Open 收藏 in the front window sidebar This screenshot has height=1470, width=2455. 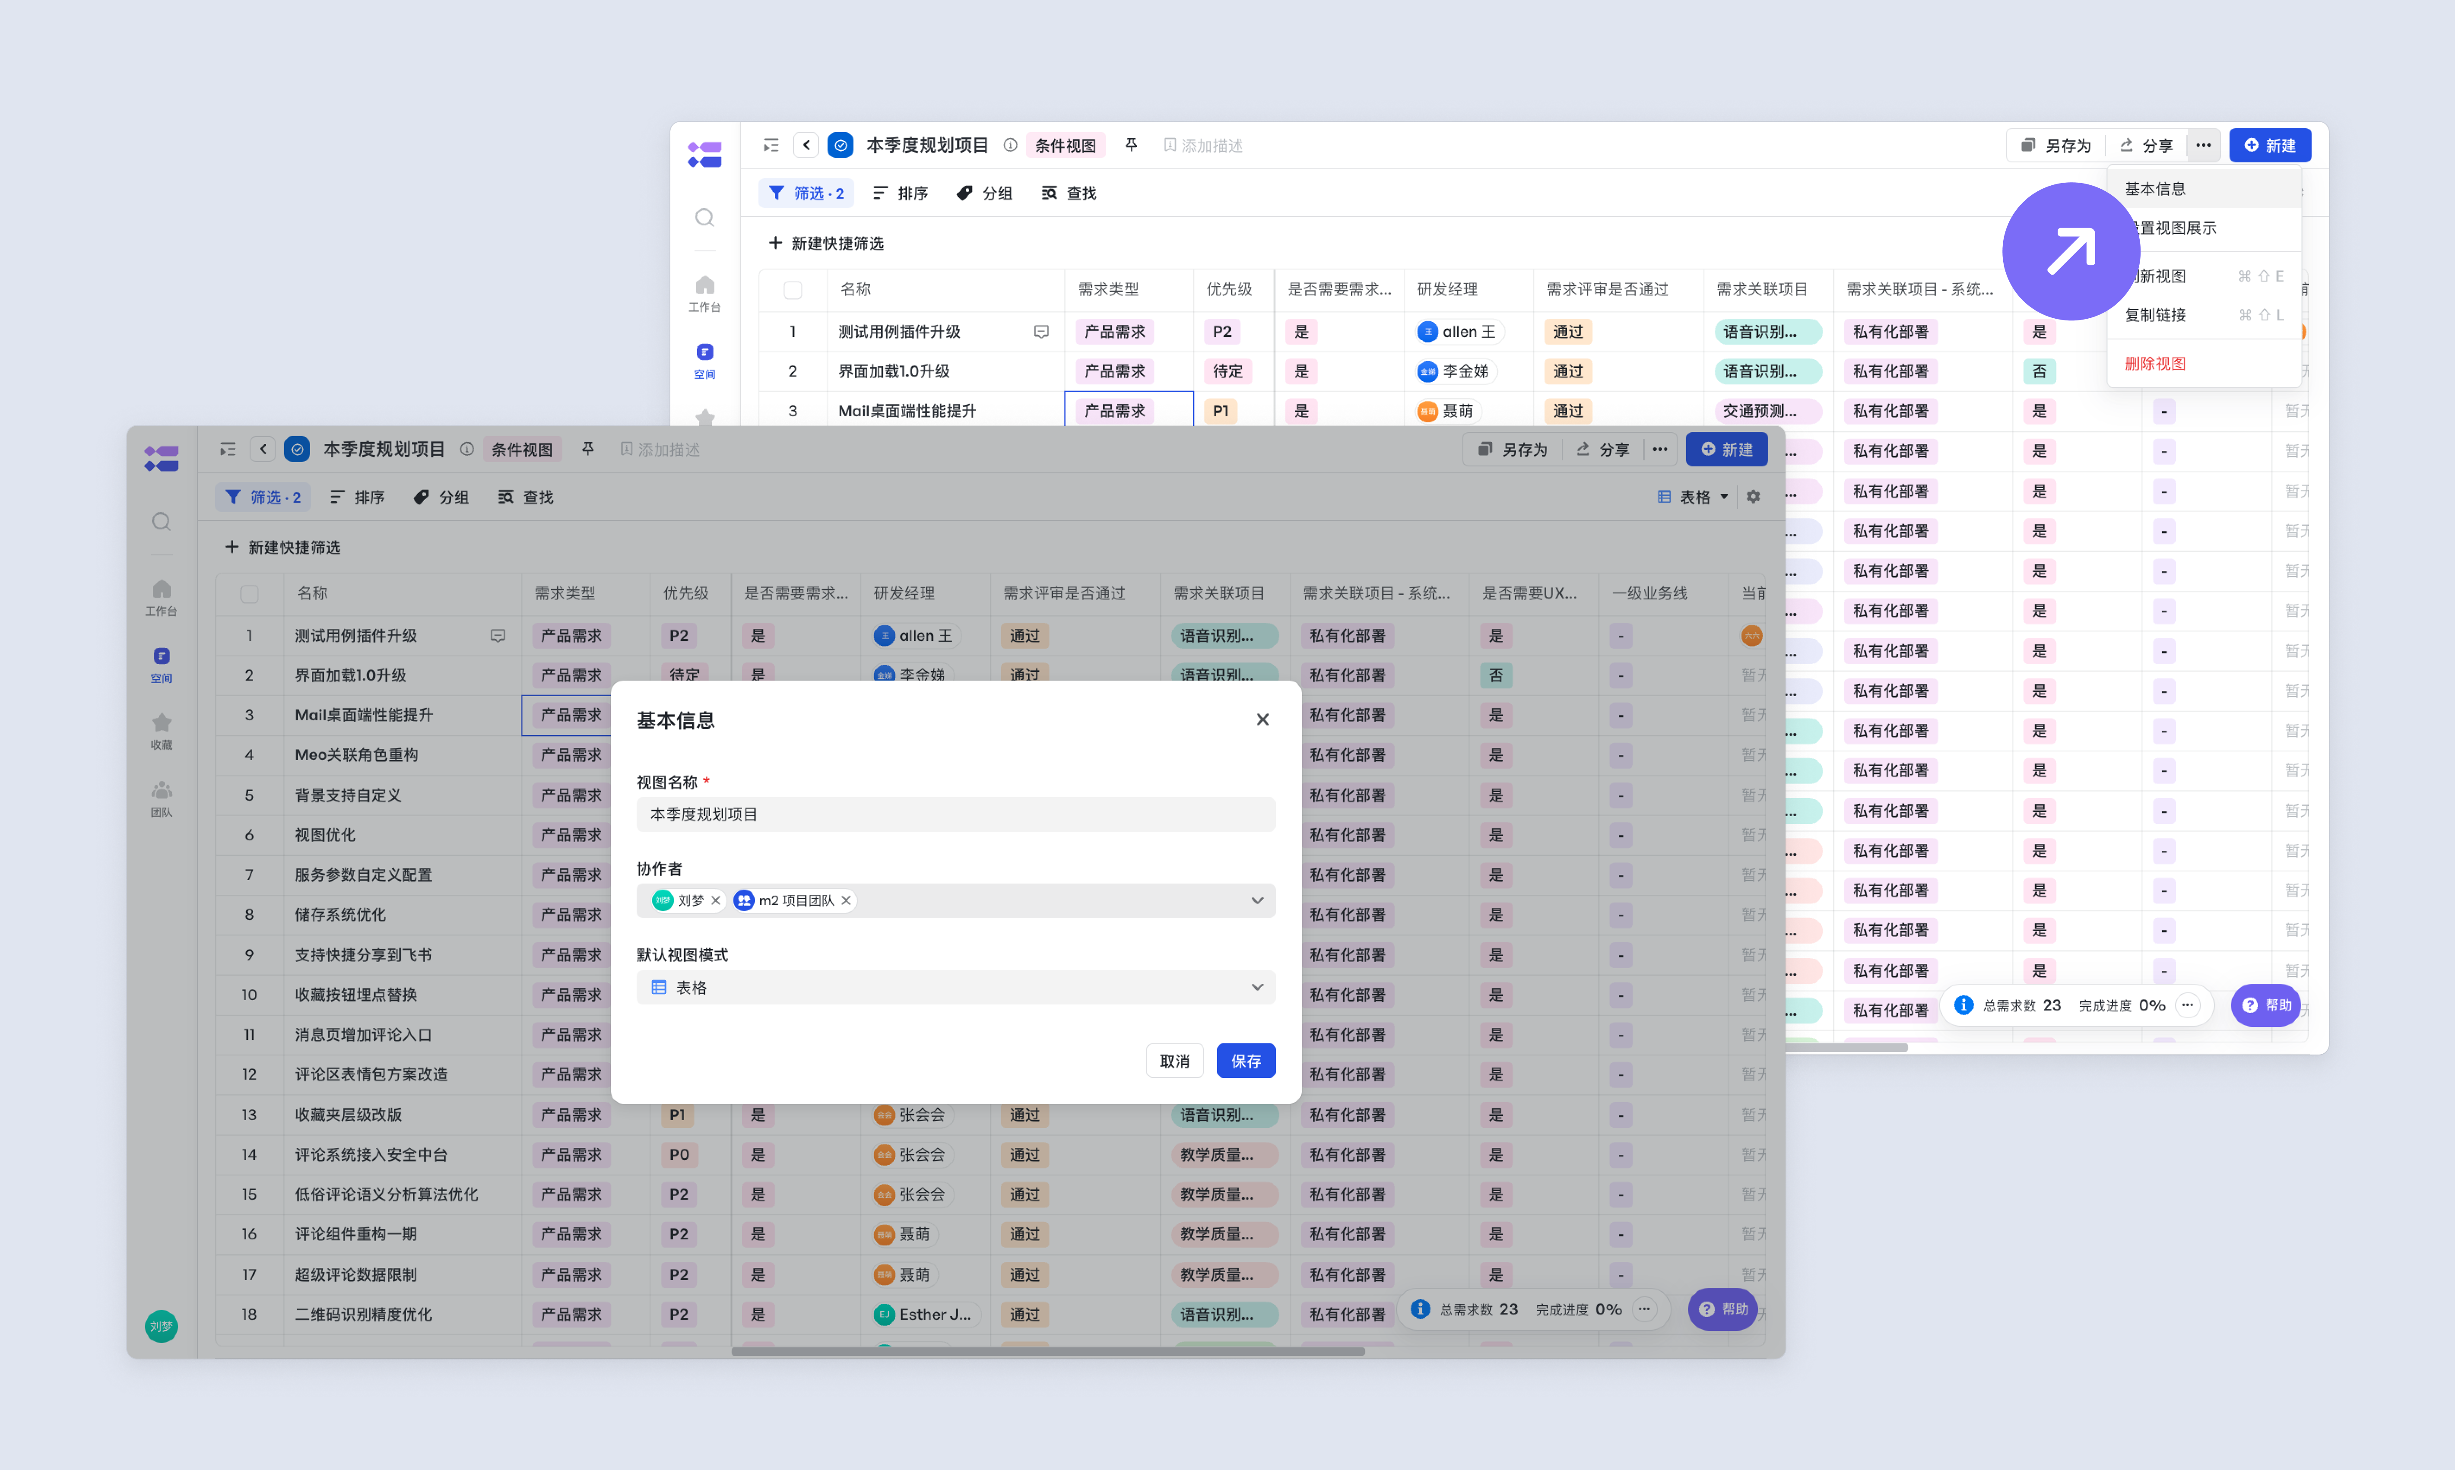[162, 732]
